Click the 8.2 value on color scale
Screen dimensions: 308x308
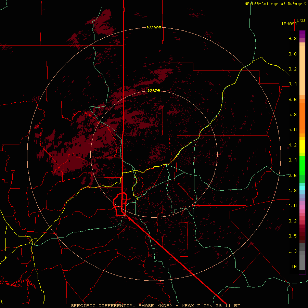(x=293, y=69)
